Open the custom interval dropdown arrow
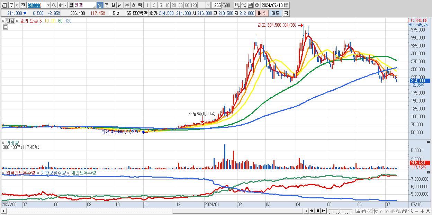The width and height of the screenshot is (432, 215). click(x=208, y=5)
